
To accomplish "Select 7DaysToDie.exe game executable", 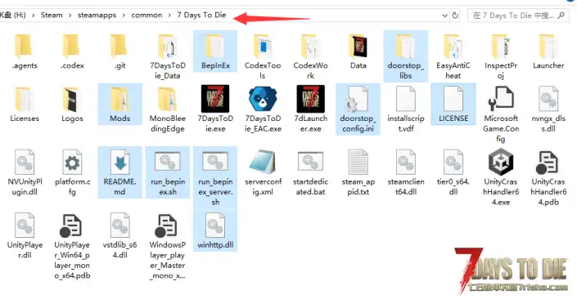I will click(x=215, y=110).
